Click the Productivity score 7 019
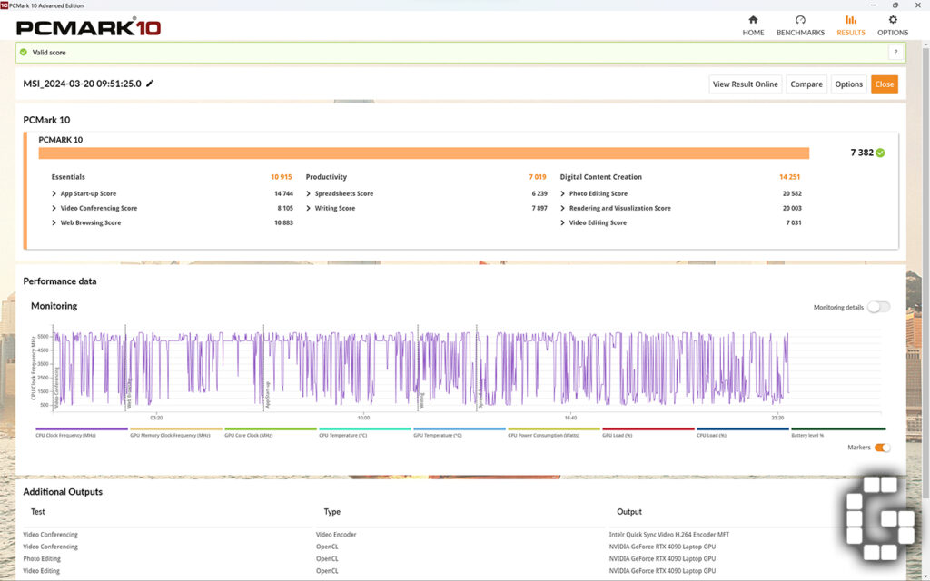This screenshot has height=581, width=930. (x=538, y=177)
